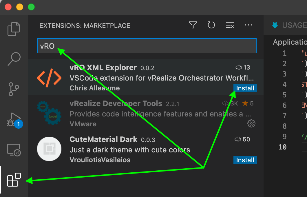Open the Source Control view
This screenshot has height=197, width=307.
[x=14, y=89]
